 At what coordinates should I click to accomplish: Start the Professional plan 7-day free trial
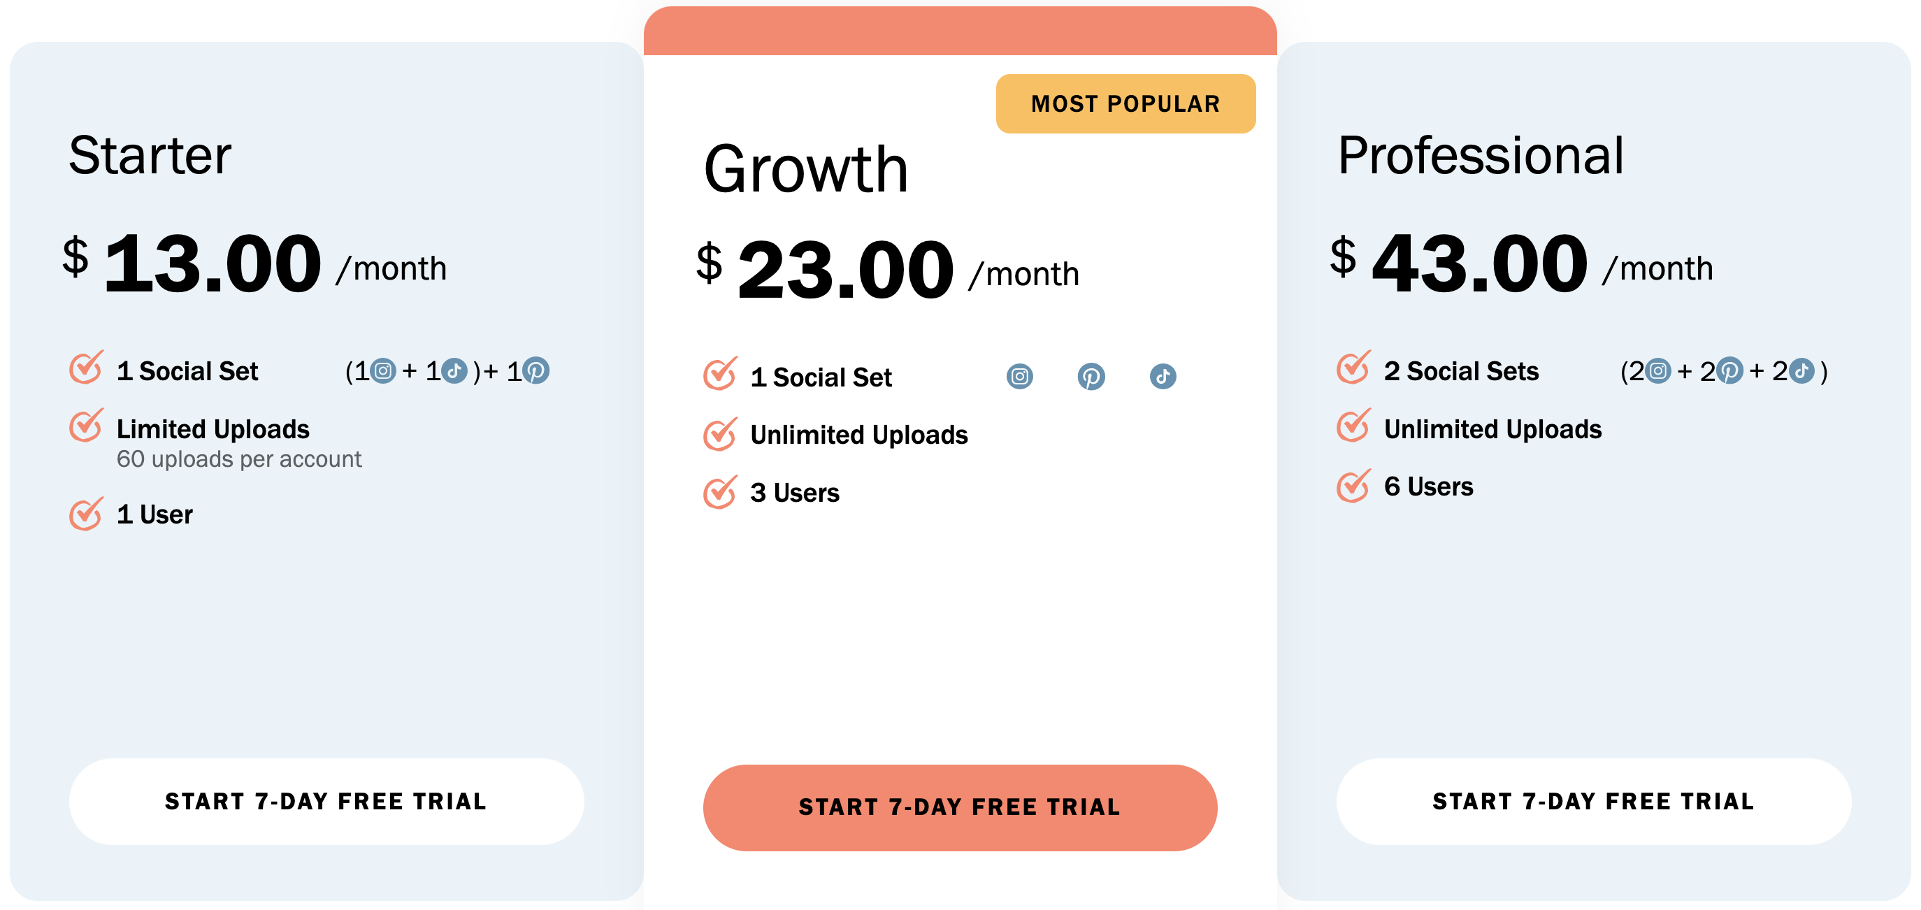[1594, 801]
